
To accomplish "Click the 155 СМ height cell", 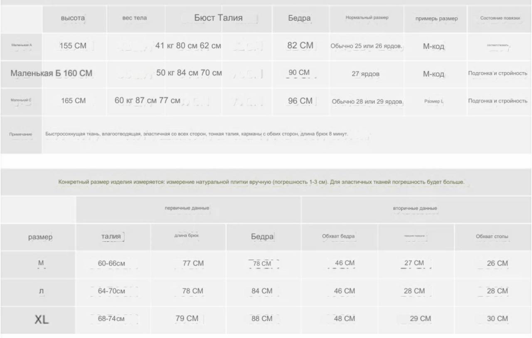I will click(73, 46).
